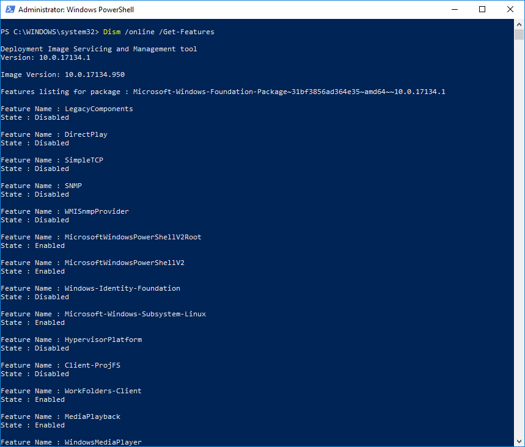Click the Microsoft-Windows-Subsystem-Linux feature name

point(135,314)
